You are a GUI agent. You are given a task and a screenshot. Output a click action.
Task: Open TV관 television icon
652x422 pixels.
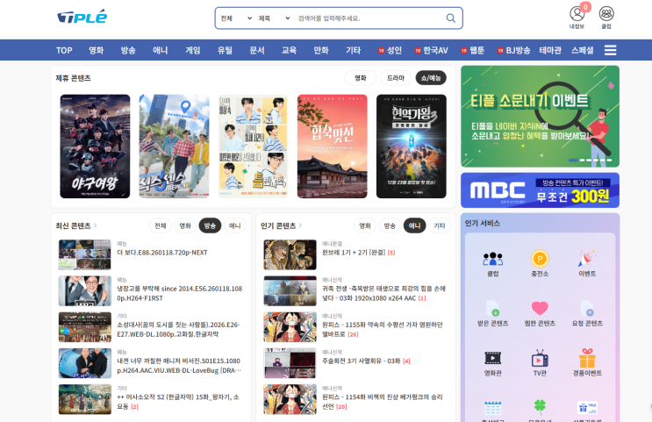(x=540, y=358)
